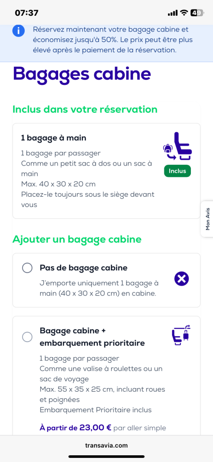This screenshot has width=213, height=462.
Task: Click the white X circle icon
Action: click(181, 279)
